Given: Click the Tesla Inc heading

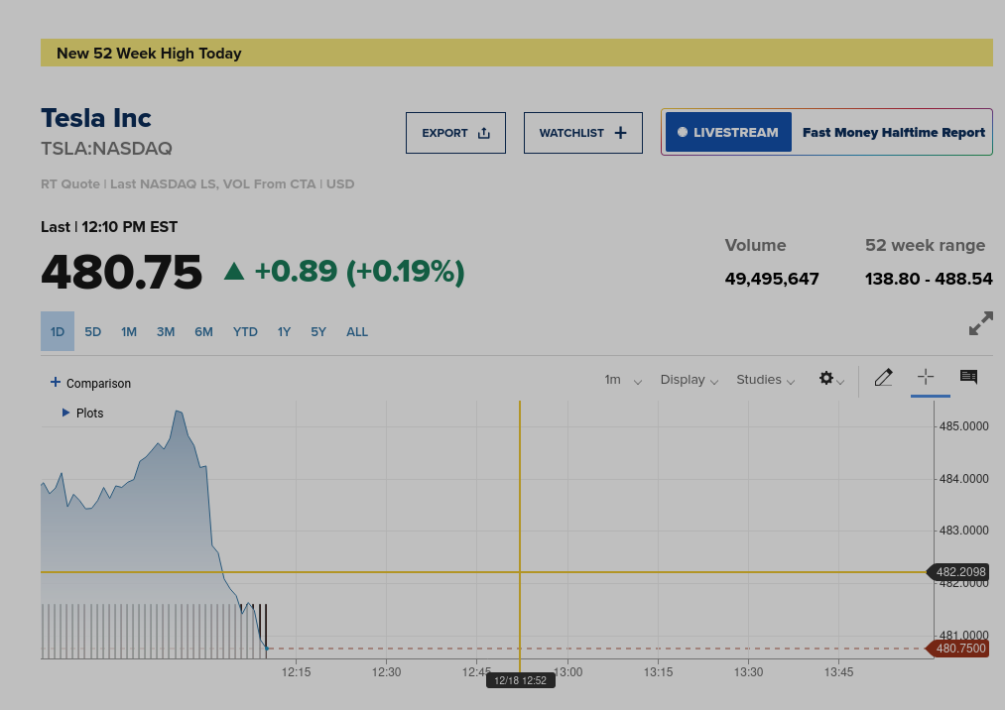Looking at the screenshot, I should point(96,118).
